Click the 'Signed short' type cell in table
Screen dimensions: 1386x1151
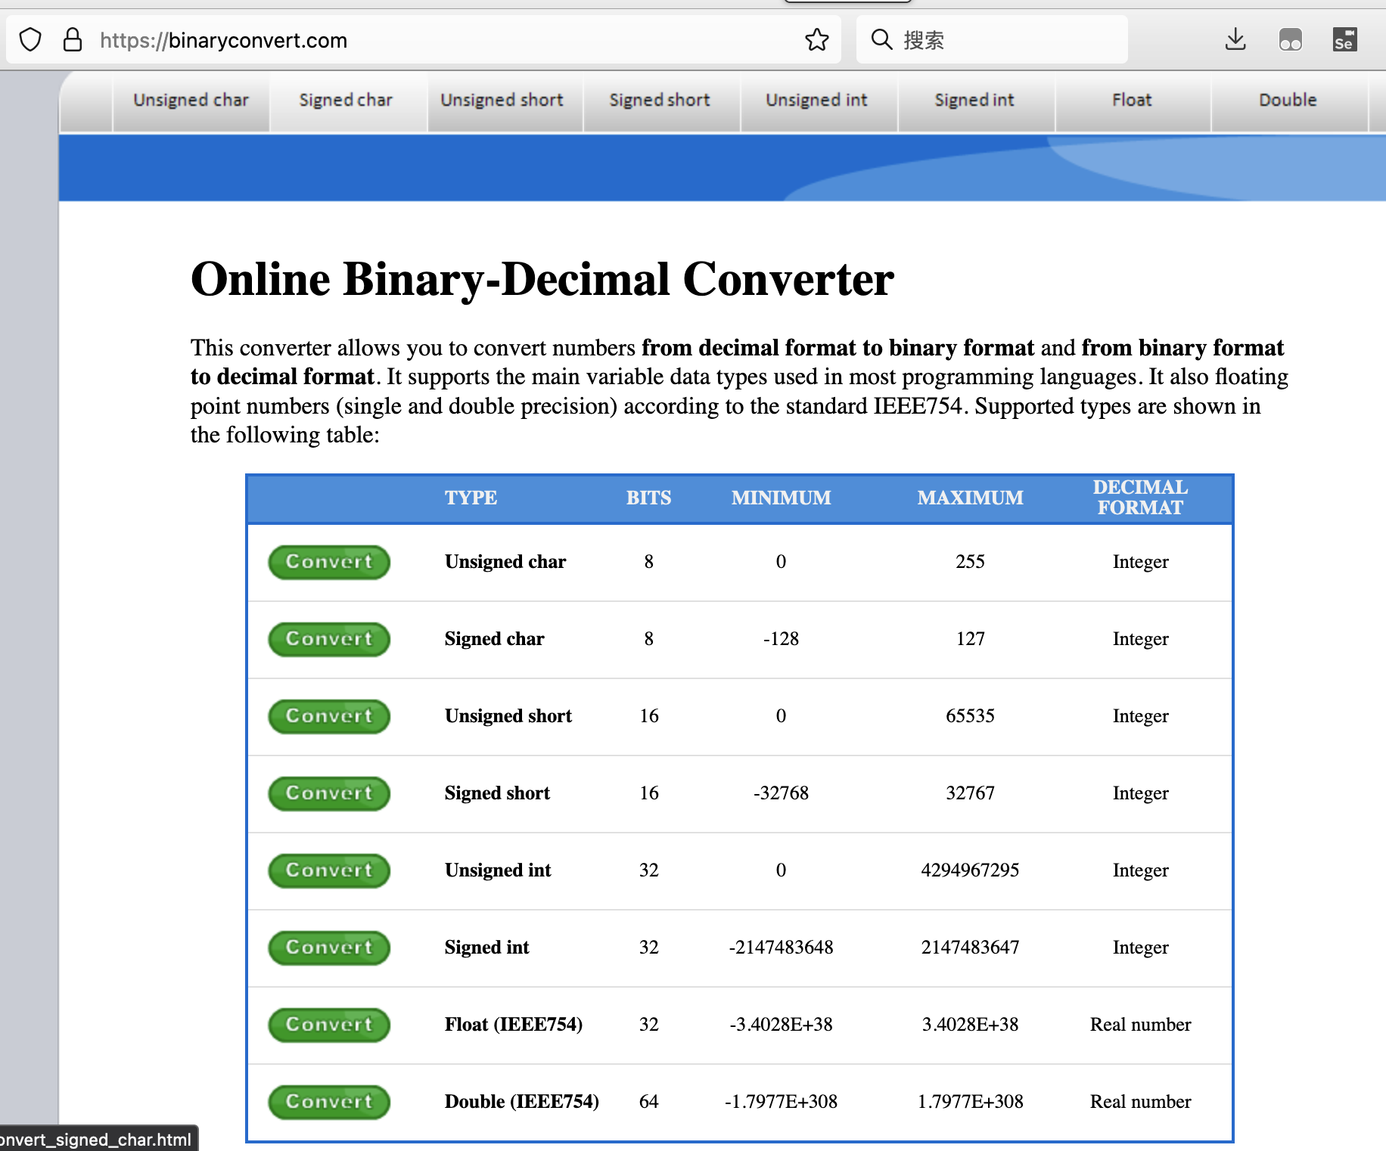[497, 793]
